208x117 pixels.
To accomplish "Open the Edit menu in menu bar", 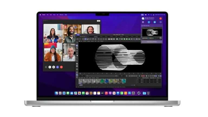I will tap(51, 15).
